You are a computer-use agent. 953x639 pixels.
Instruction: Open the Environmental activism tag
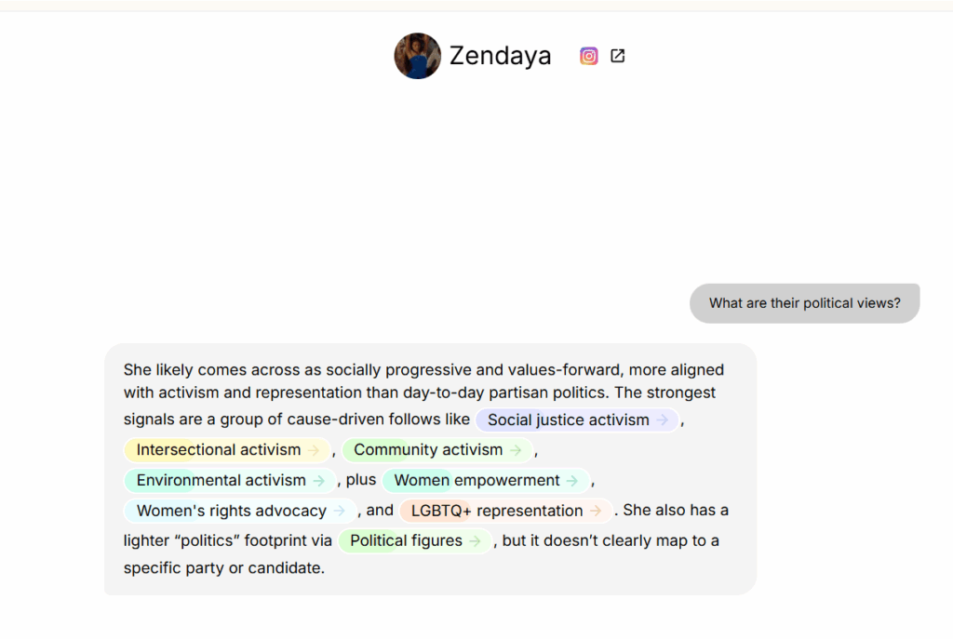pyautogui.click(x=230, y=481)
